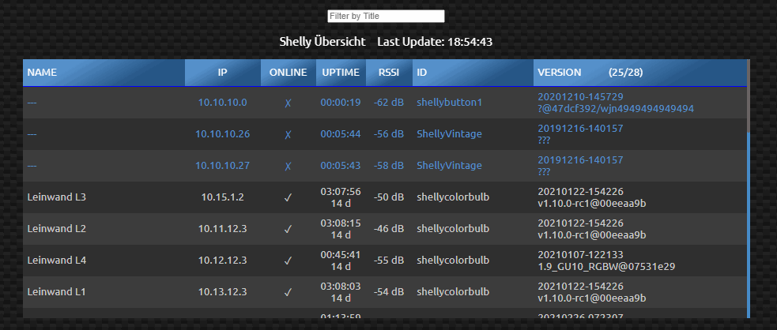Select the Leinwand L4 name cell
Screen dimensions: 777x330
[104, 261]
